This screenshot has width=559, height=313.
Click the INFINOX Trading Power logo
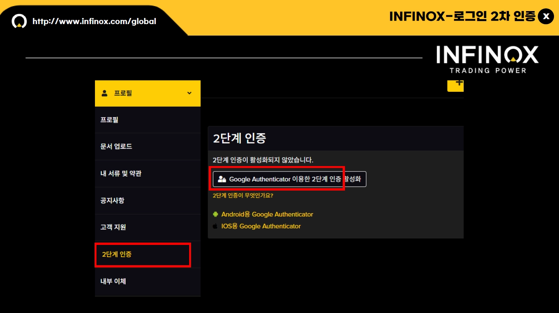coord(487,60)
